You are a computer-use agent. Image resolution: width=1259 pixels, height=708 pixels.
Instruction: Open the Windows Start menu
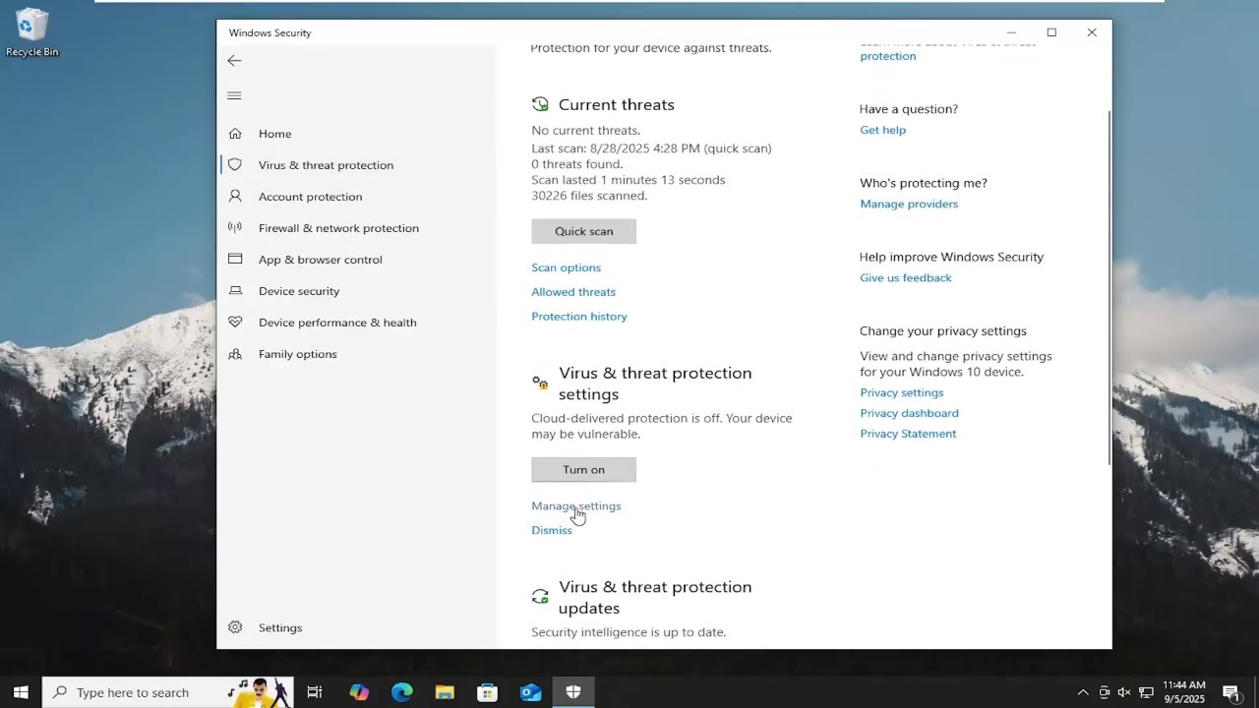click(21, 692)
